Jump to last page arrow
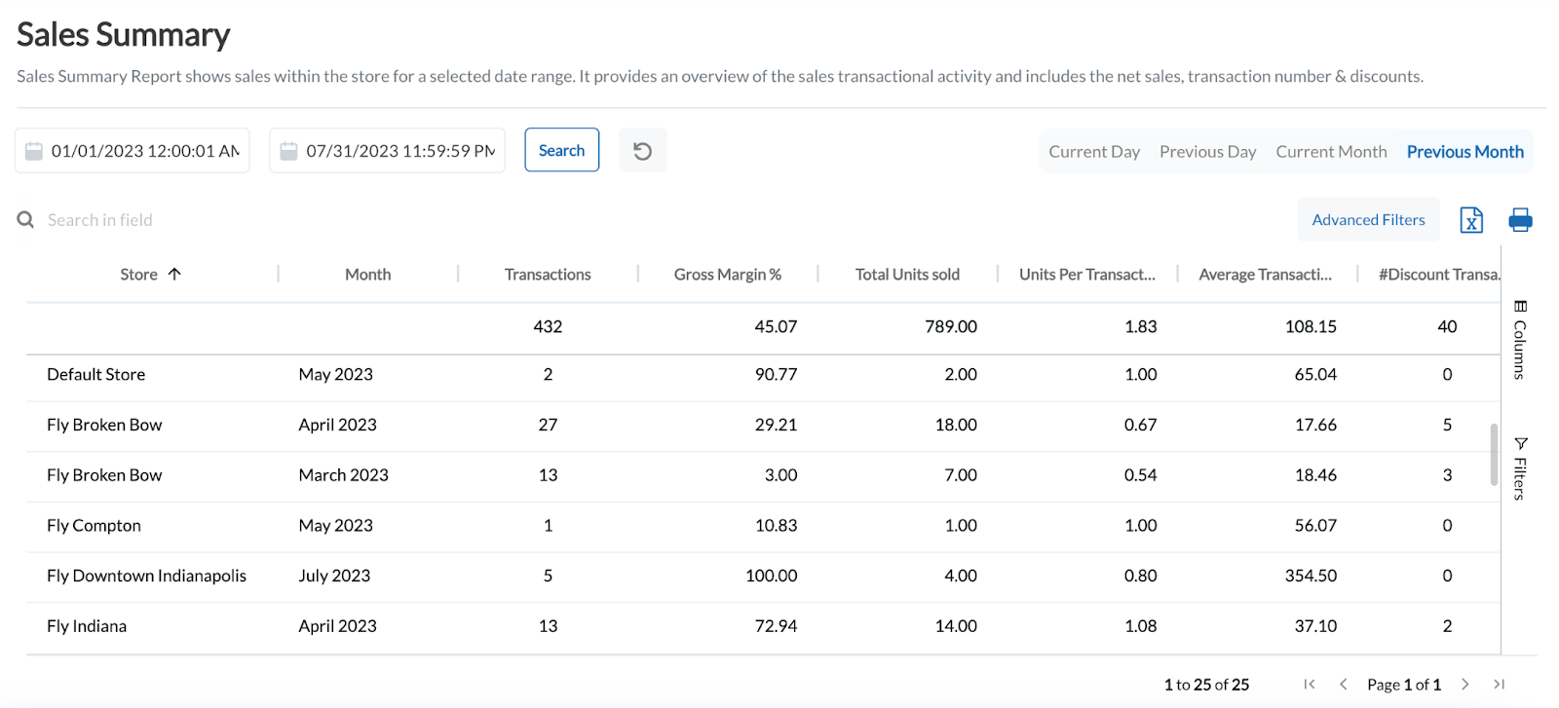 pyautogui.click(x=1500, y=685)
